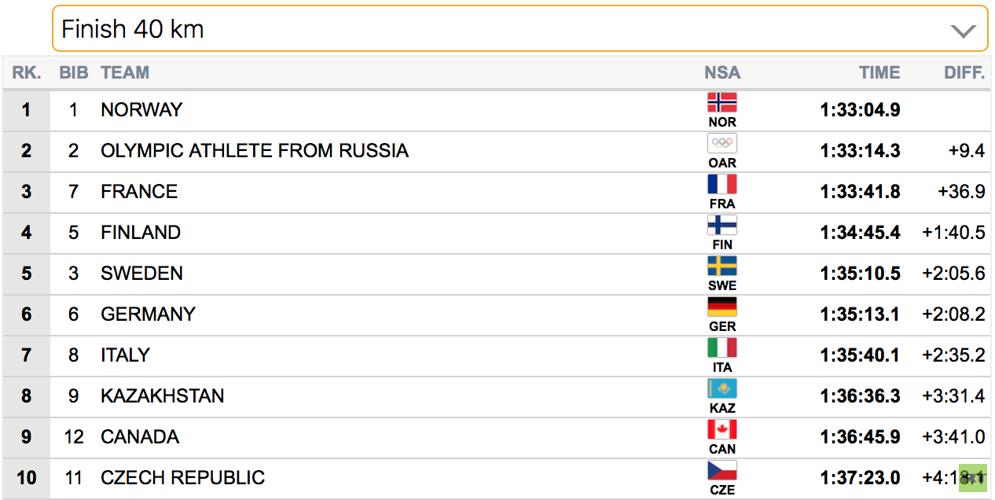Click the France flag icon
Image resolution: width=995 pixels, height=500 pixels.
click(x=721, y=184)
